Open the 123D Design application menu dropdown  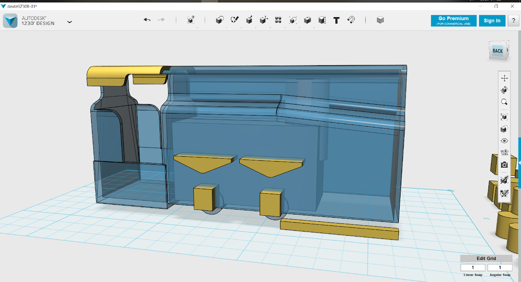click(x=70, y=22)
